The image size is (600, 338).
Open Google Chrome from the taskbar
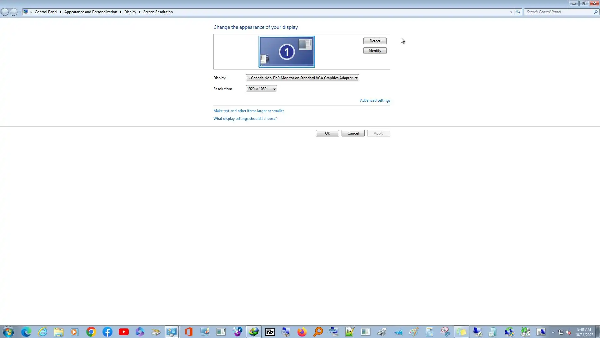[x=91, y=332]
